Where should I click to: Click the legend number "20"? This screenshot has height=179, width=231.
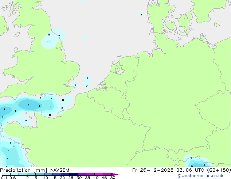62,178
